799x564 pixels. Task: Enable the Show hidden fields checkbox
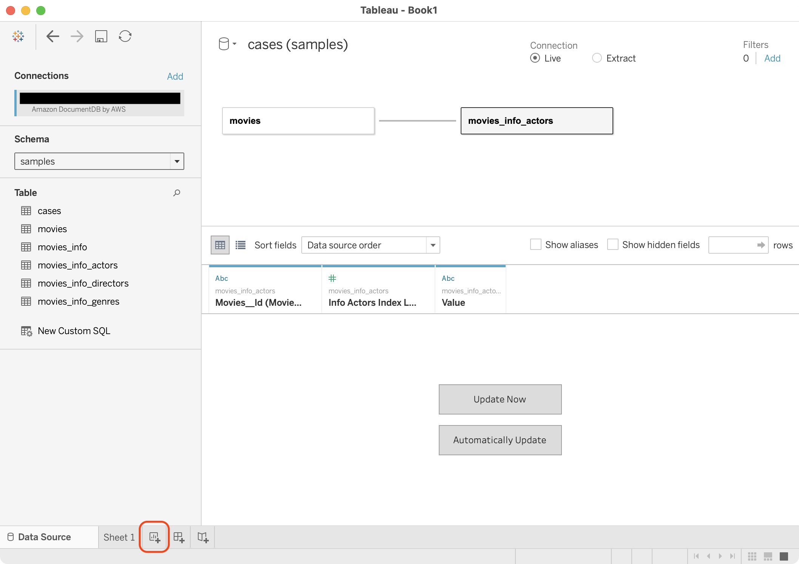pos(612,245)
